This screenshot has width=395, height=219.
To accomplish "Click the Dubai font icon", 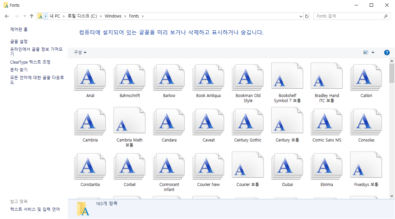I will pyautogui.click(x=287, y=167).
